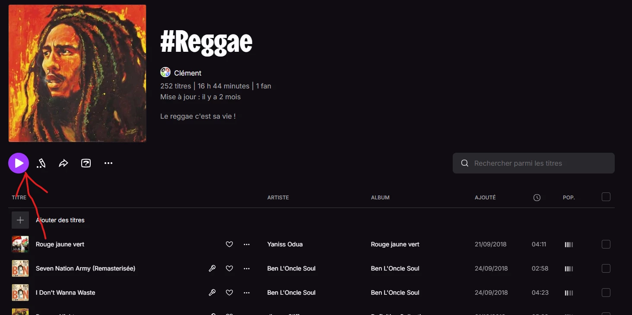Show lyrics for Seven Nation Army
Viewport: 632px width, 315px height.
pos(212,268)
